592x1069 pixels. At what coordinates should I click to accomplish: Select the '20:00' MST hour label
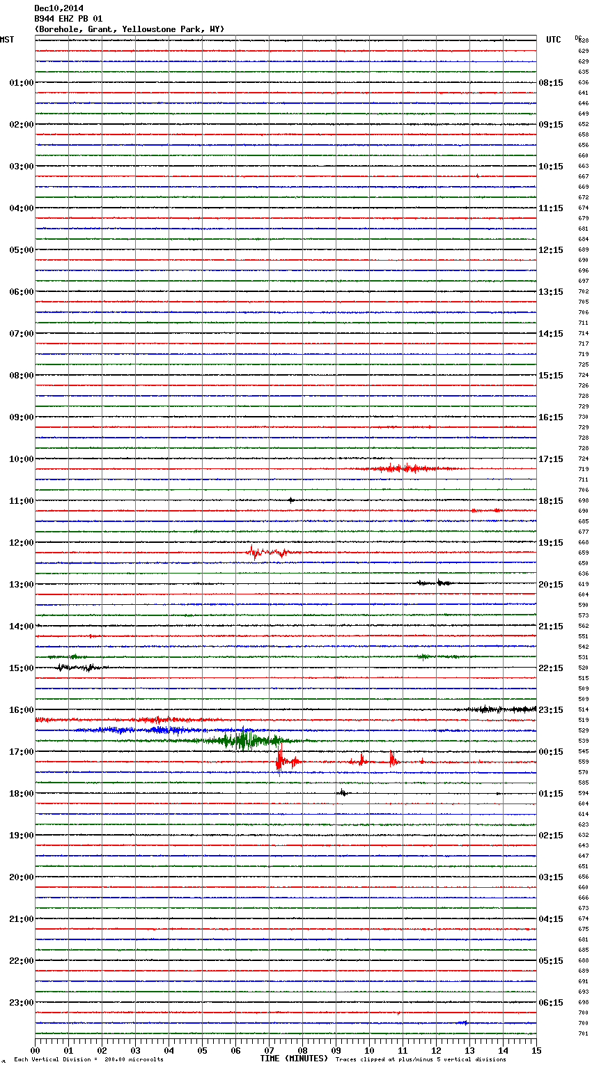(x=22, y=877)
